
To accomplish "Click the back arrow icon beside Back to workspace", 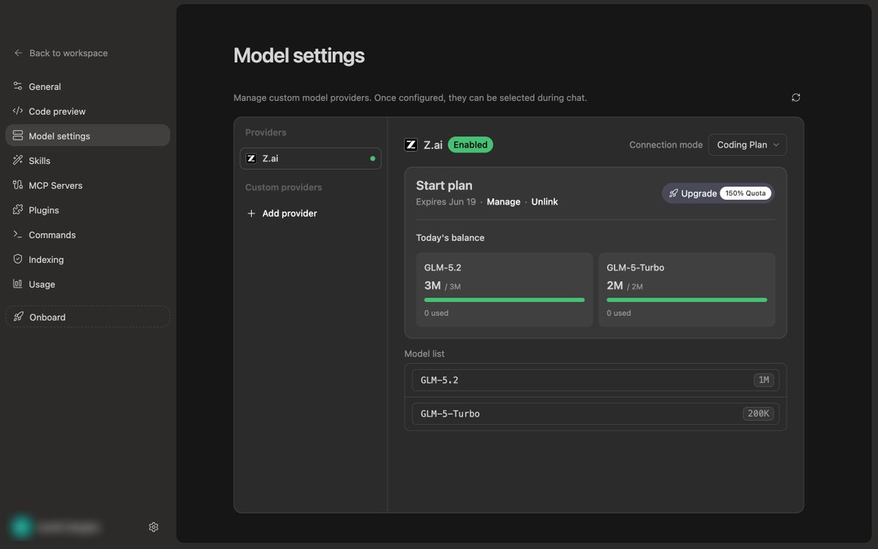I will (18, 53).
